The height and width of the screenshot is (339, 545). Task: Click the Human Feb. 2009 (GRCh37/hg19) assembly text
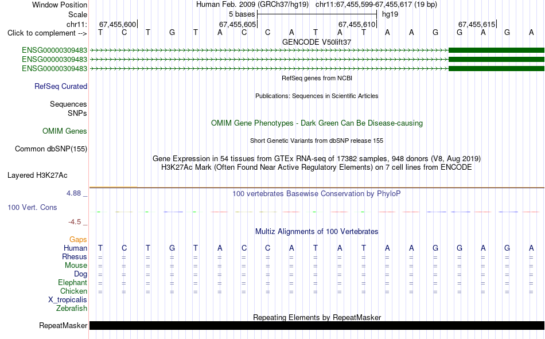pyautogui.click(x=252, y=5)
